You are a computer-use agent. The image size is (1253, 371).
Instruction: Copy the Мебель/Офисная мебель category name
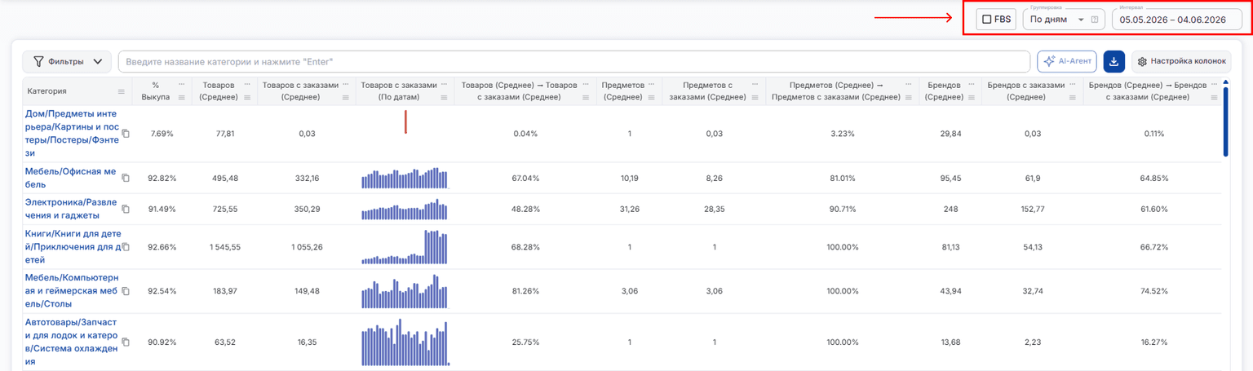pyautogui.click(x=126, y=178)
